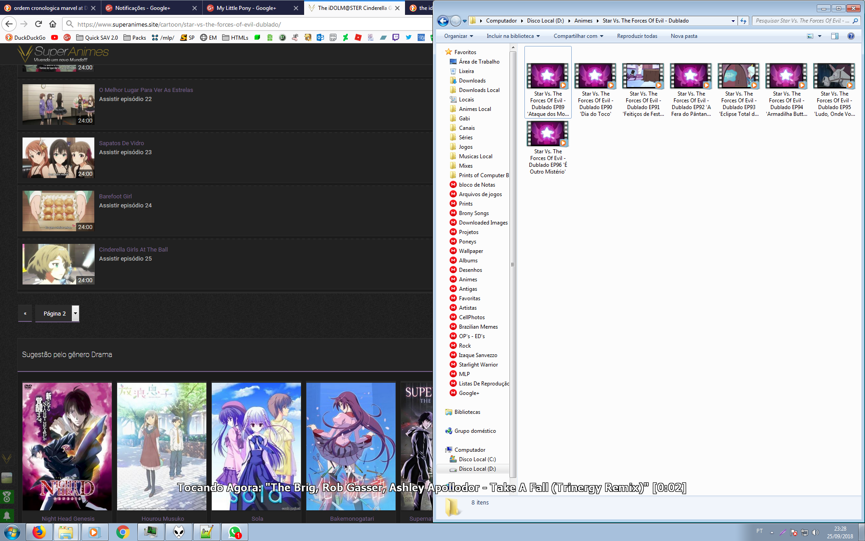The image size is (865, 541).
Task: Select the Brony Songs folder in sidebar
Action: point(473,213)
